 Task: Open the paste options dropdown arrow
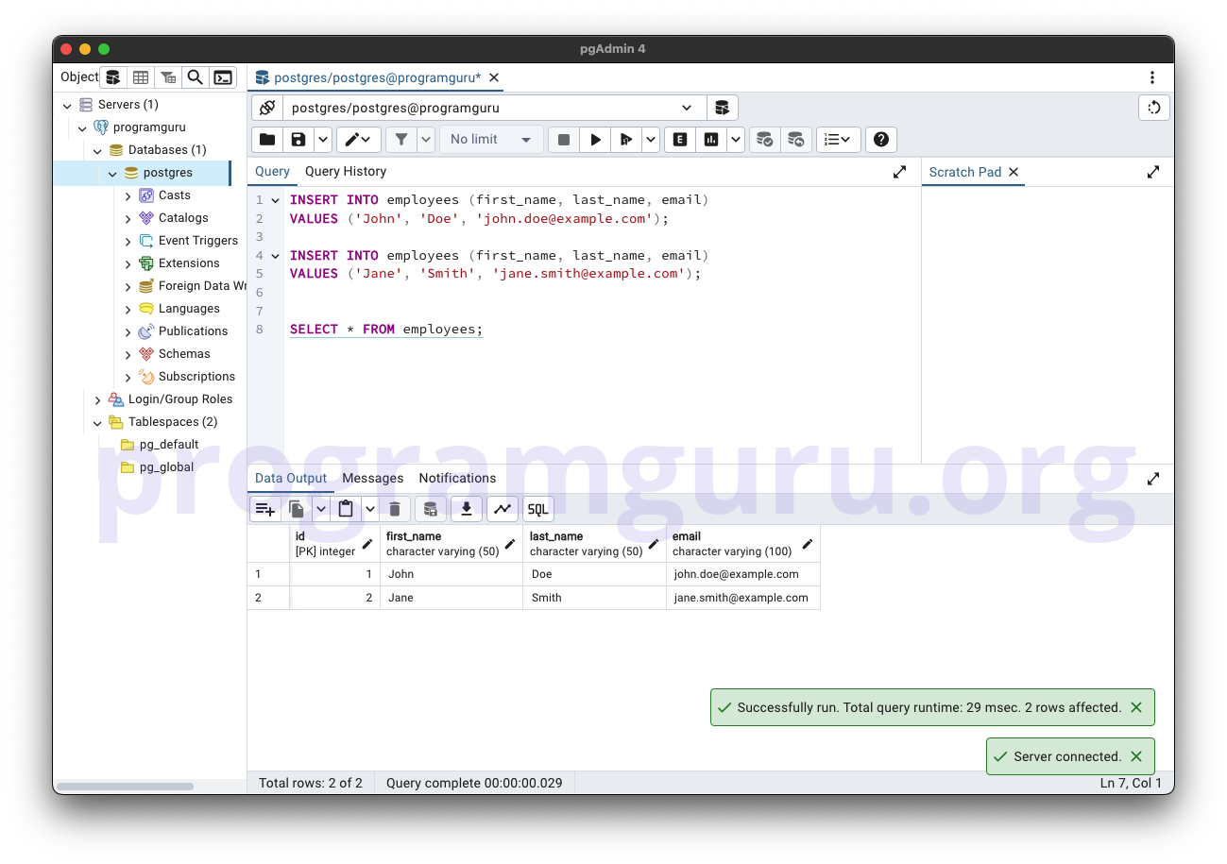370,510
